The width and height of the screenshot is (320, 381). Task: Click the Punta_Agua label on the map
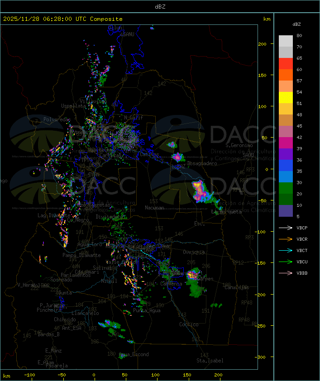pos(147,310)
